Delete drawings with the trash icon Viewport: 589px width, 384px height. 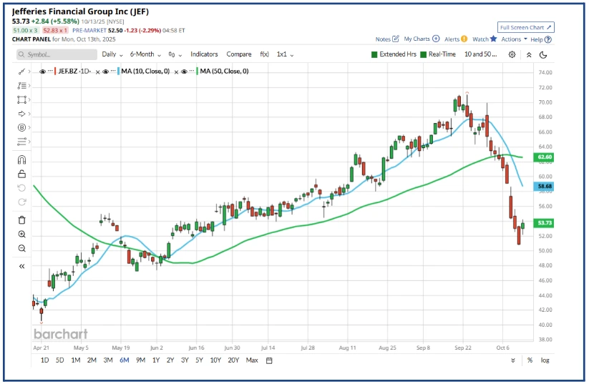pyautogui.click(x=21, y=220)
